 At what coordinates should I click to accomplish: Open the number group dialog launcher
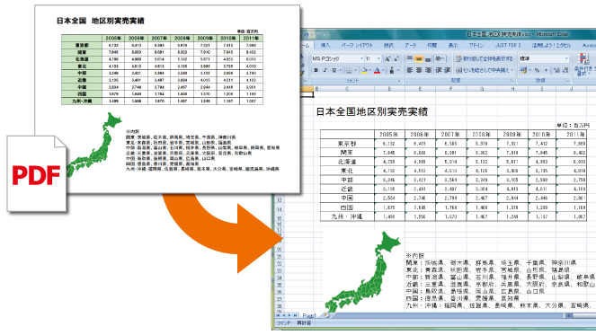[567, 81]
